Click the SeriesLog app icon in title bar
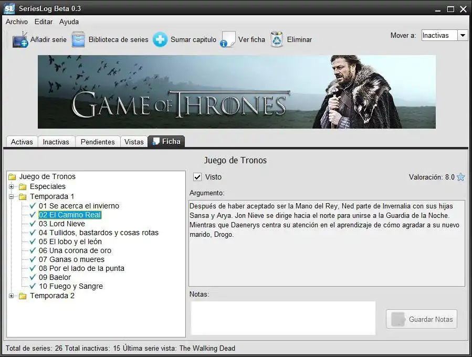The image size is (472, 357). [x=9, y=9]
